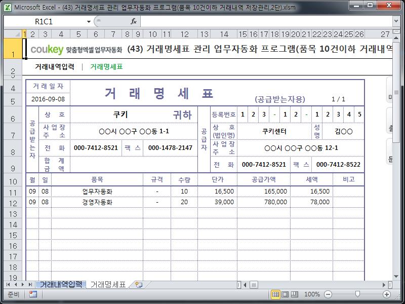The height and width of the screenshot is (304, 405).
Task: Click the horizontal scrollbar left arrow
Action: [245, 285]
